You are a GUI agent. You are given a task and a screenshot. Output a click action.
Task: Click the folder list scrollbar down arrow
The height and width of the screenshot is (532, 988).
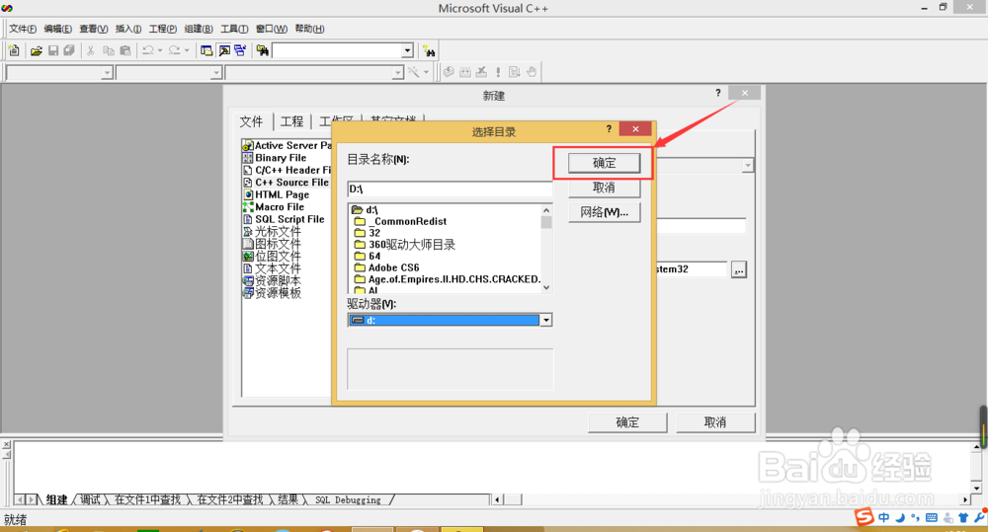coord(546,287)
